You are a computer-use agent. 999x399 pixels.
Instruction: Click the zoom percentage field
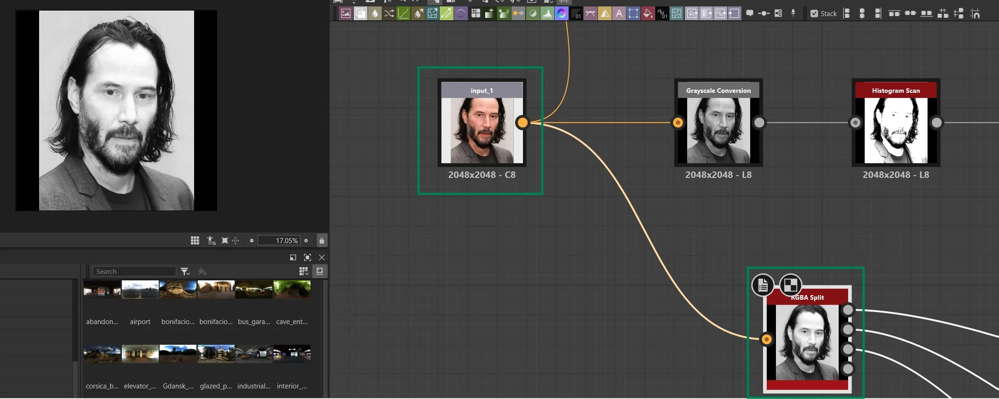[279, 240]
